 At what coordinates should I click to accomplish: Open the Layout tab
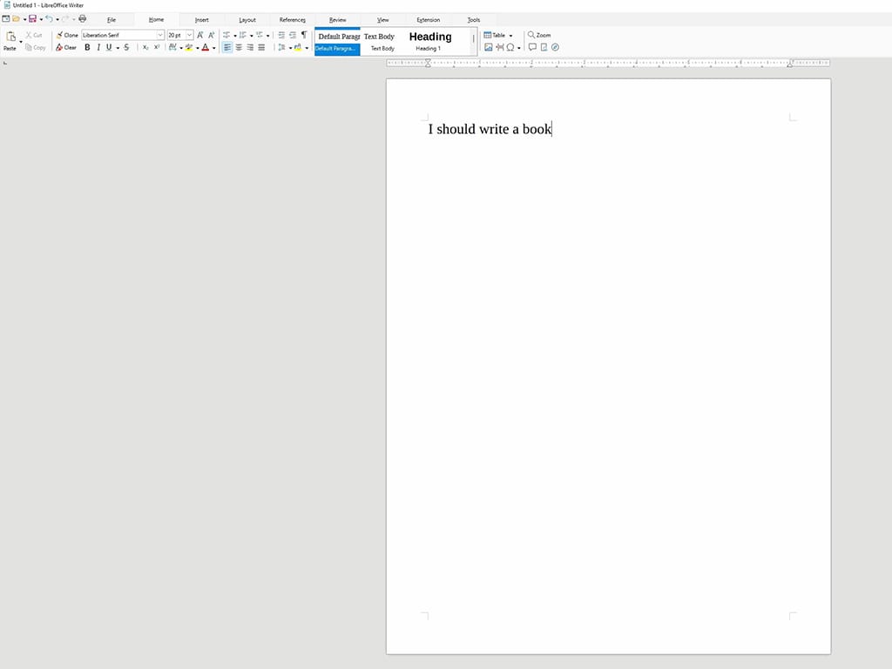click(x=247, y=19)
